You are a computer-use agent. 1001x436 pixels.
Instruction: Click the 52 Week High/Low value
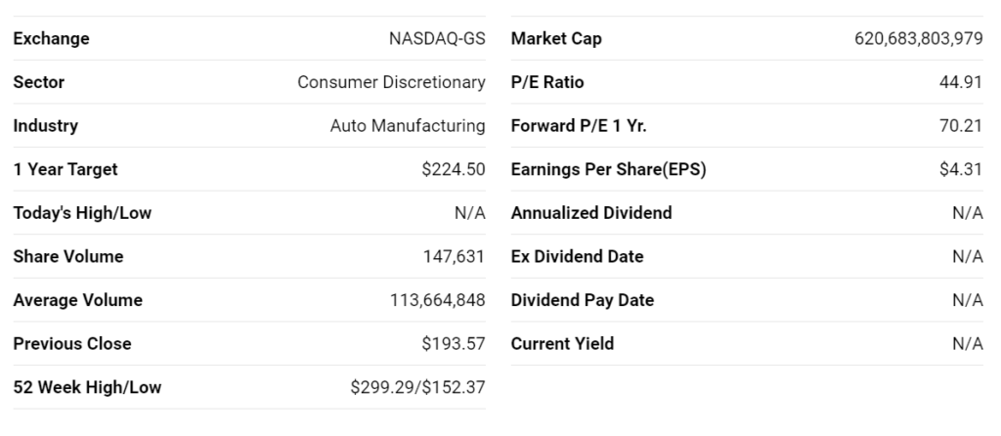point(417,387)
